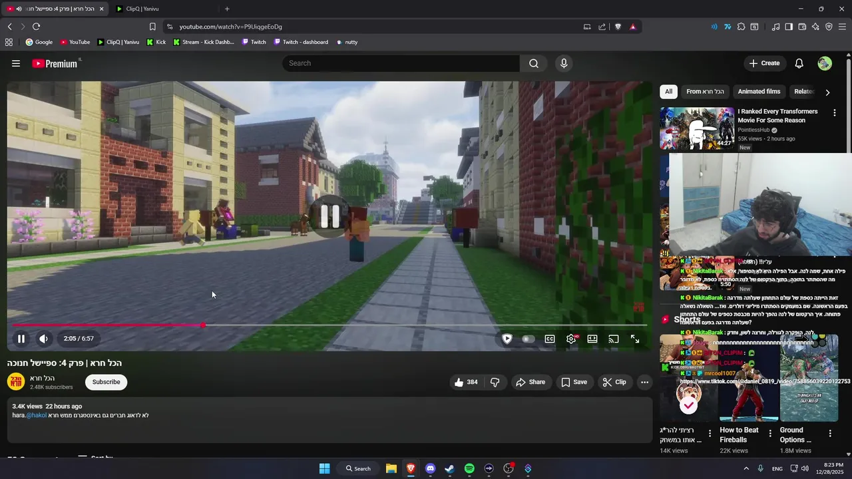Open the Google bookmark

(x=39, y=42)
